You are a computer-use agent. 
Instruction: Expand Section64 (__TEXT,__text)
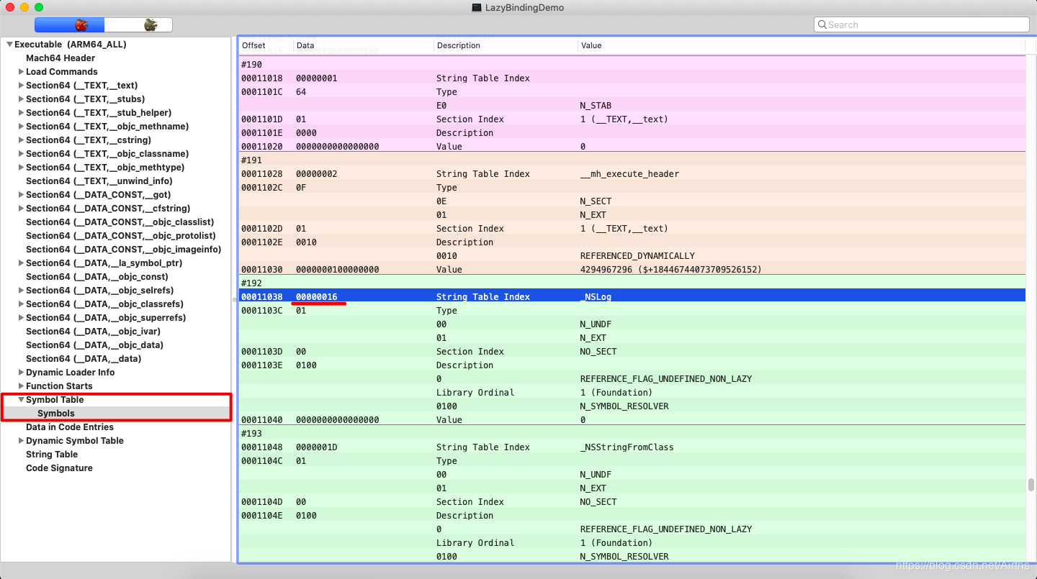point(21,86)
